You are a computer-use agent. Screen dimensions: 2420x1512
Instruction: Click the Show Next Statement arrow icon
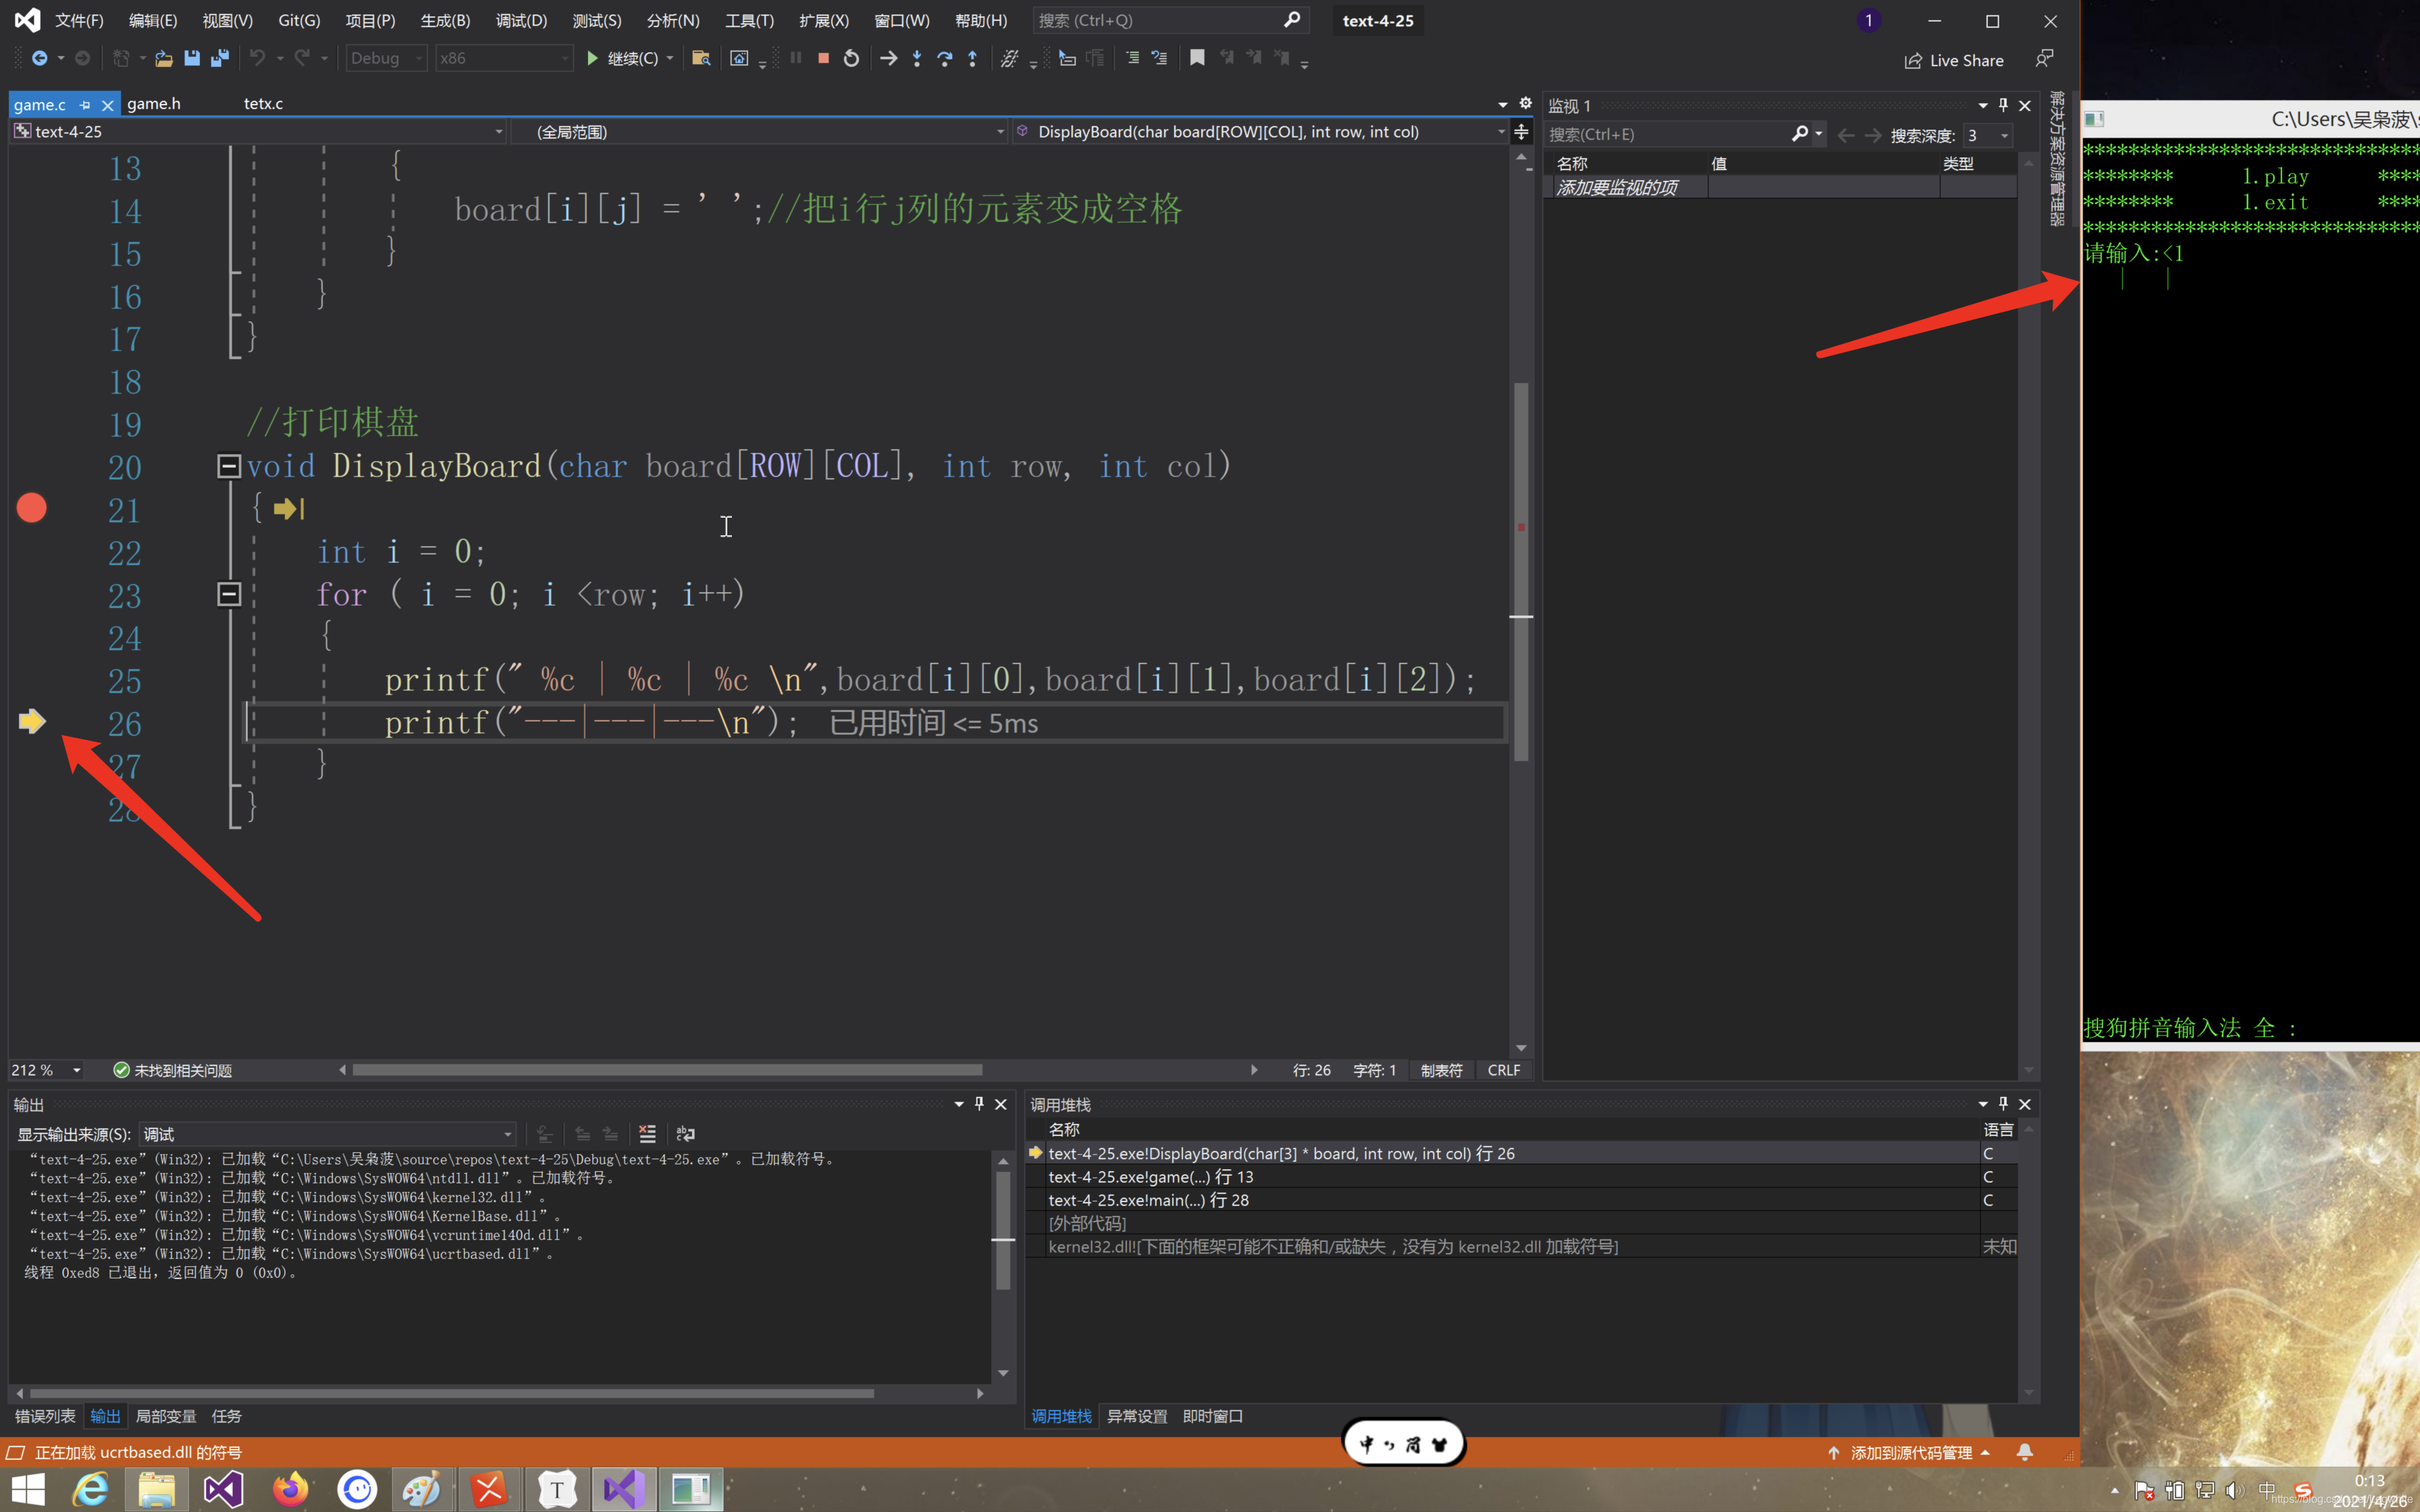[x=888, y=58]
